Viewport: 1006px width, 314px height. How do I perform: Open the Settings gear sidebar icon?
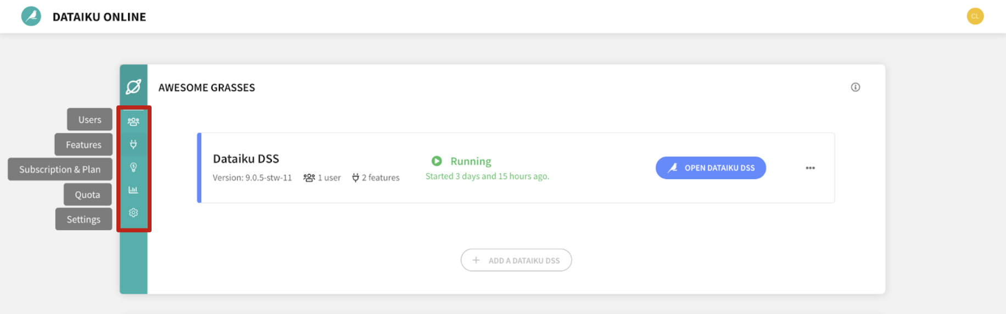133,212
